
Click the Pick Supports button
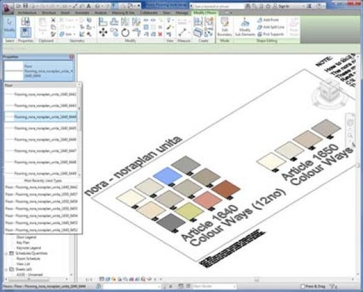271,34
